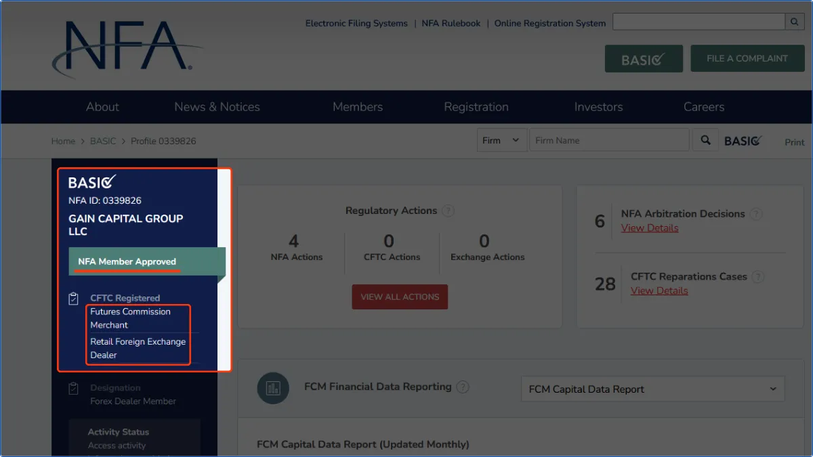Expand the FCM Capital Data Report dropdown
This screenshot has height=457, width=813.
[652, 389]
